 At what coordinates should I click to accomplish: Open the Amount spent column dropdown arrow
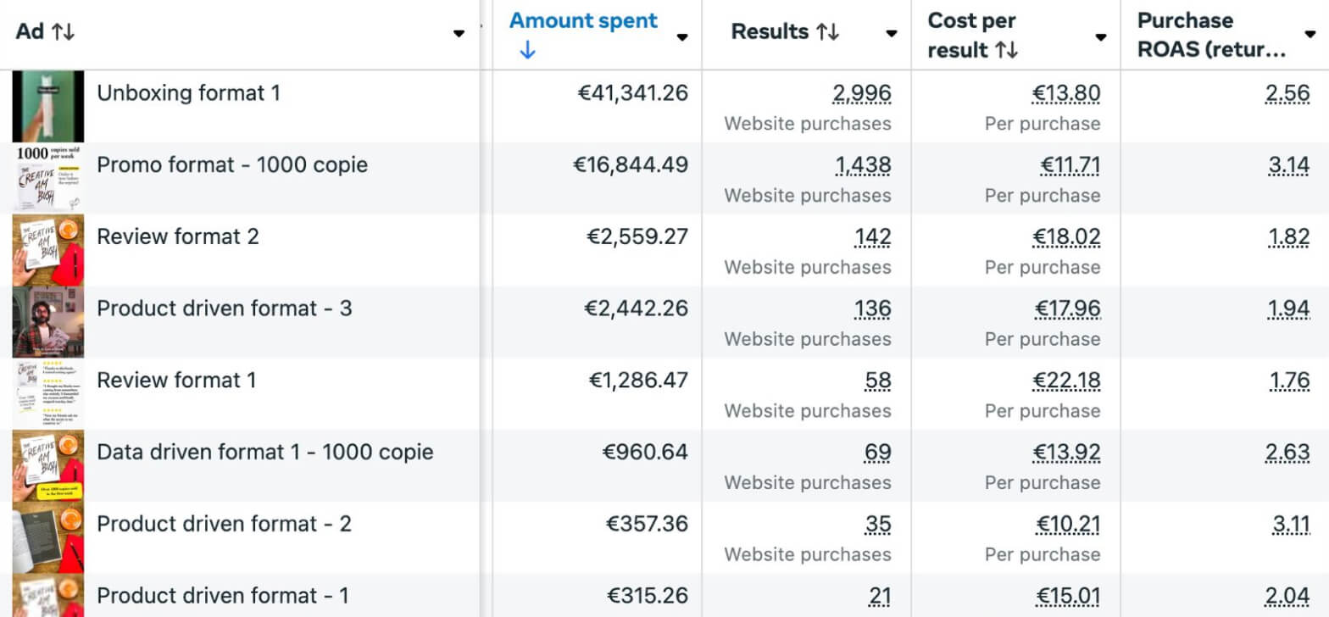click(682, 36)
